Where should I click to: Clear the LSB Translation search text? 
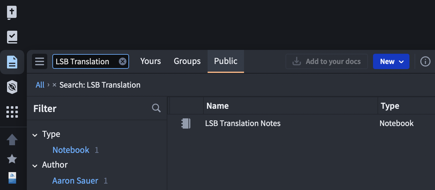pos(122,61)
